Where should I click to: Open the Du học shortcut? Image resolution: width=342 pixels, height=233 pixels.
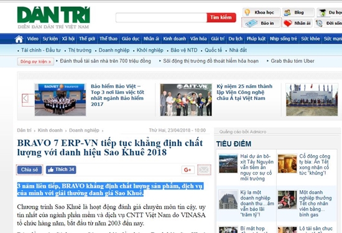[x=330, y=12]
